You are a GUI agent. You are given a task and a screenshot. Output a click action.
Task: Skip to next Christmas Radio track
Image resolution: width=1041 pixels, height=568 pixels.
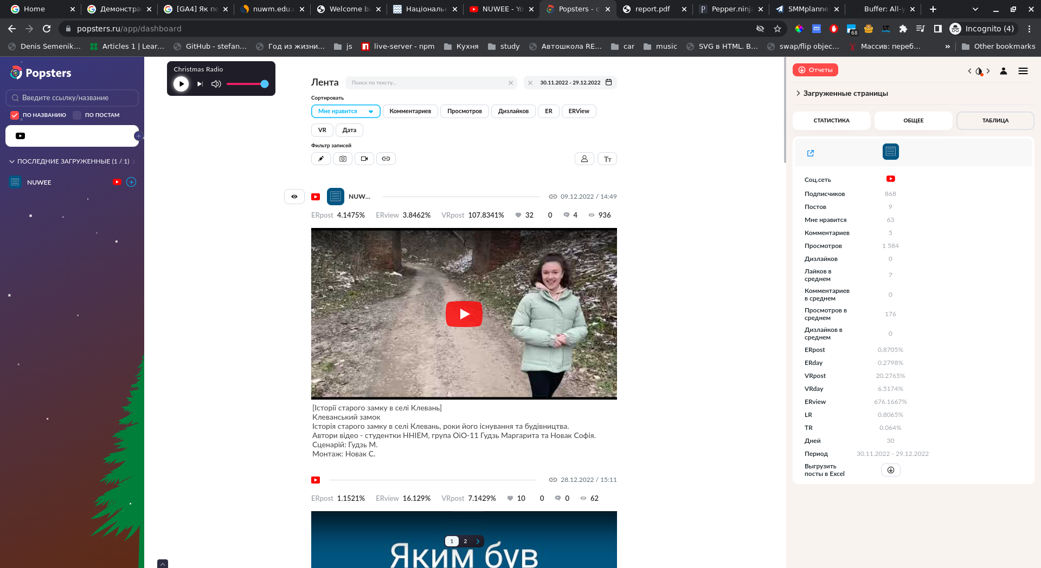pos(200,84)
